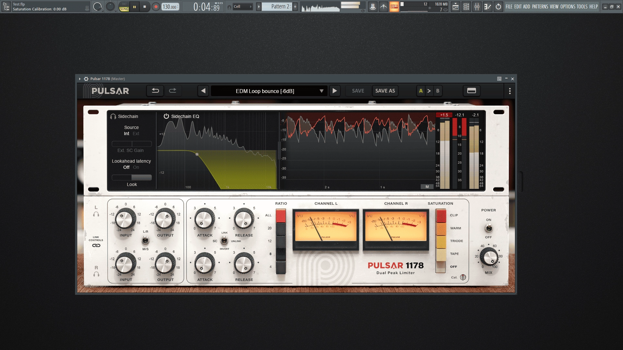Image resolution: width=623 pixels, height=350 pixels.
Task: Click the undo arrow in the Pulsar toolbar
Action: coord(155,91)
